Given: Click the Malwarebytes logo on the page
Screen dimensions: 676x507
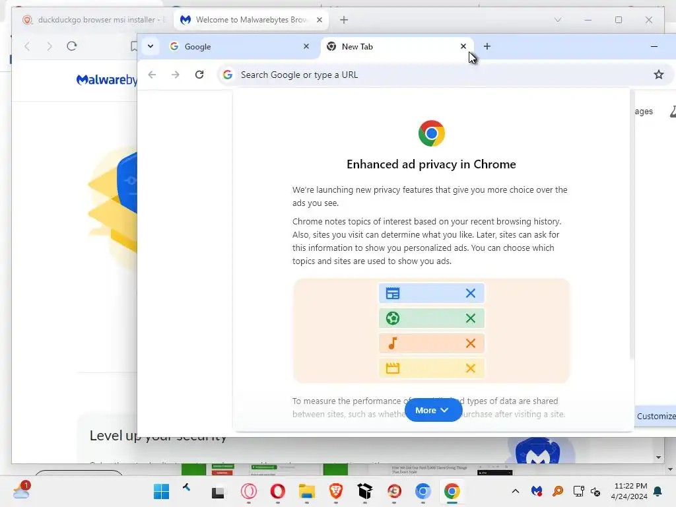Looking at the screenshot, I should point(106,80).
